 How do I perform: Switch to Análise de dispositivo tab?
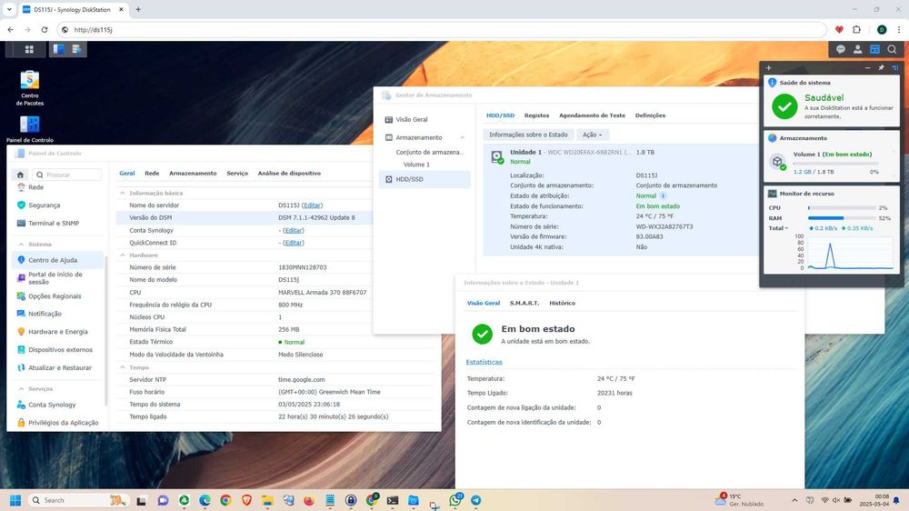289,174
